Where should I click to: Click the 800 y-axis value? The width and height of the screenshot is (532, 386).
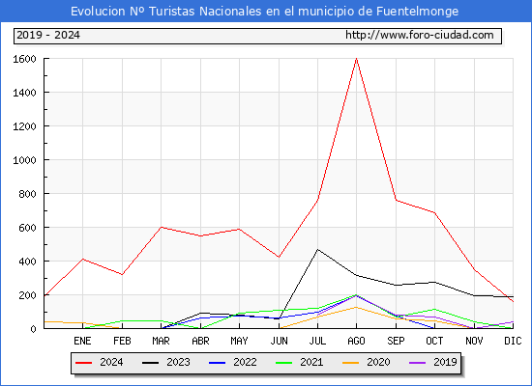pos(27,194)
